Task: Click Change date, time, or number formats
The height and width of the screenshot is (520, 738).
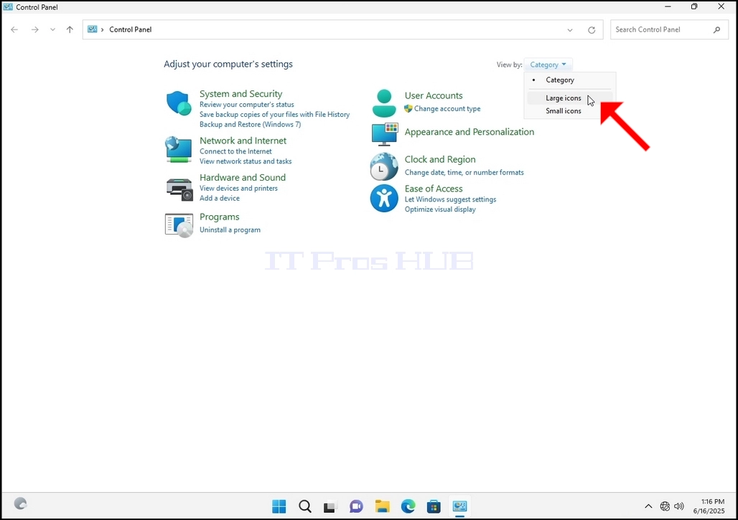Action: coord(464,173)
